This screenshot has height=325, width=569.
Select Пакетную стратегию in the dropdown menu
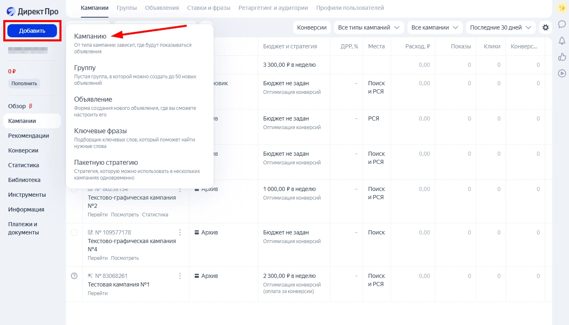click(x=106, y=162)
